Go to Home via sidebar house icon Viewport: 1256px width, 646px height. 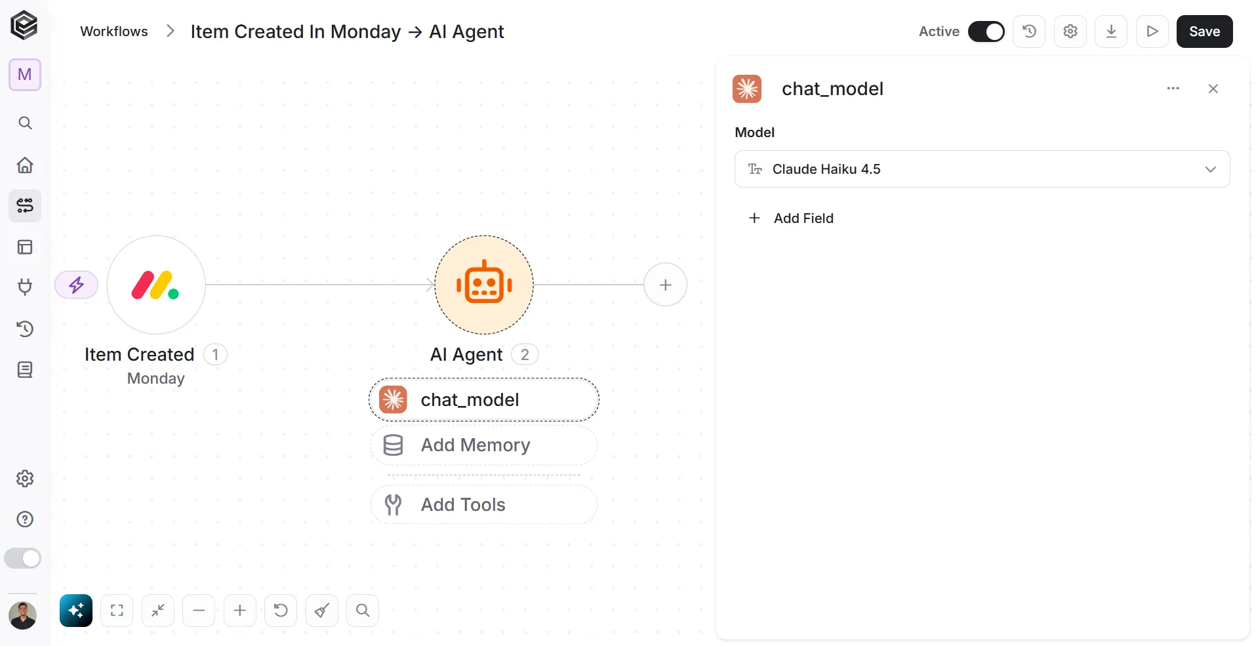tap(25, 165)
